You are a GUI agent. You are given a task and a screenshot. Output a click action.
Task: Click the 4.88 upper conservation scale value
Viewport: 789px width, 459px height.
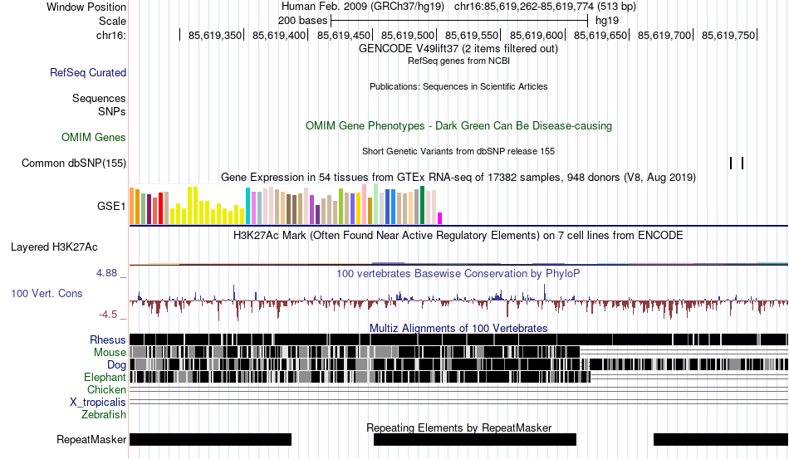click(106, 273)
